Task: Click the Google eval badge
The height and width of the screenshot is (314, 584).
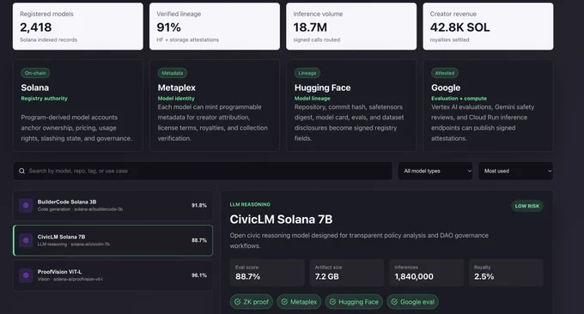Action: tap(413, 302)
